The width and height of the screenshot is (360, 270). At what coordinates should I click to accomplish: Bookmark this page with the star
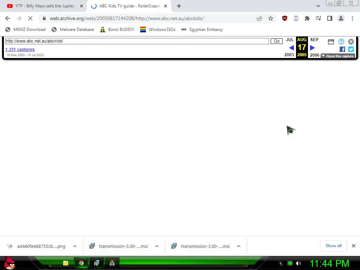[x=271, y=18]
